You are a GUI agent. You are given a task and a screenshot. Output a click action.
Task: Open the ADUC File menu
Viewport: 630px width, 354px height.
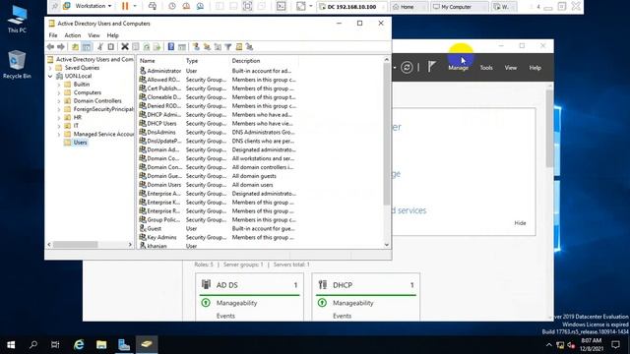(53, 35)
